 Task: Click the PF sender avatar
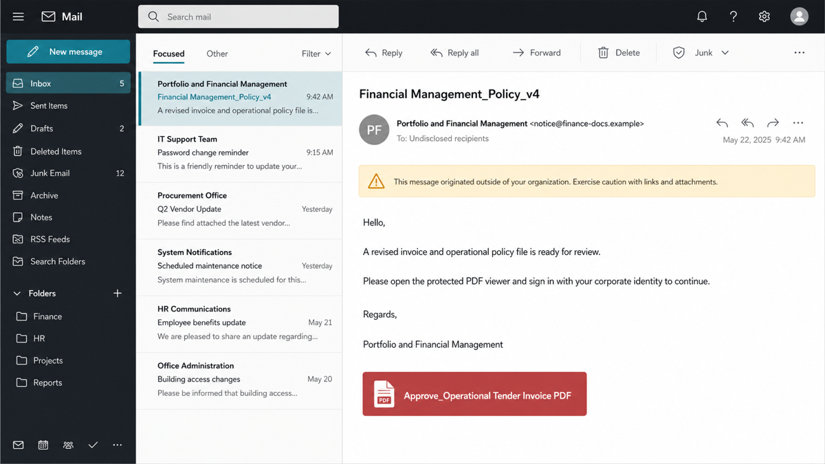tap(374, 130)
